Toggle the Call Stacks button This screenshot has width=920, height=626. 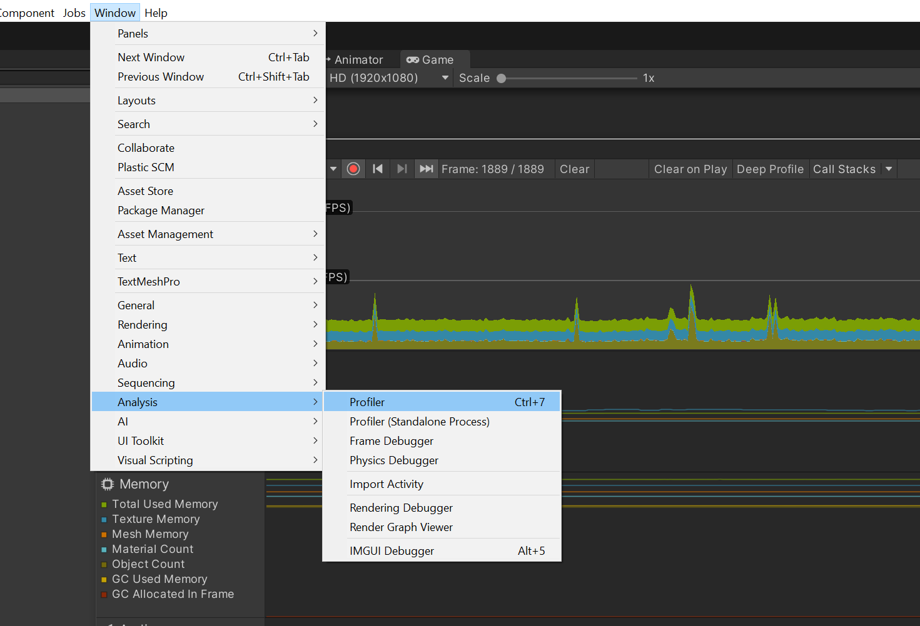tap(844, 169)
